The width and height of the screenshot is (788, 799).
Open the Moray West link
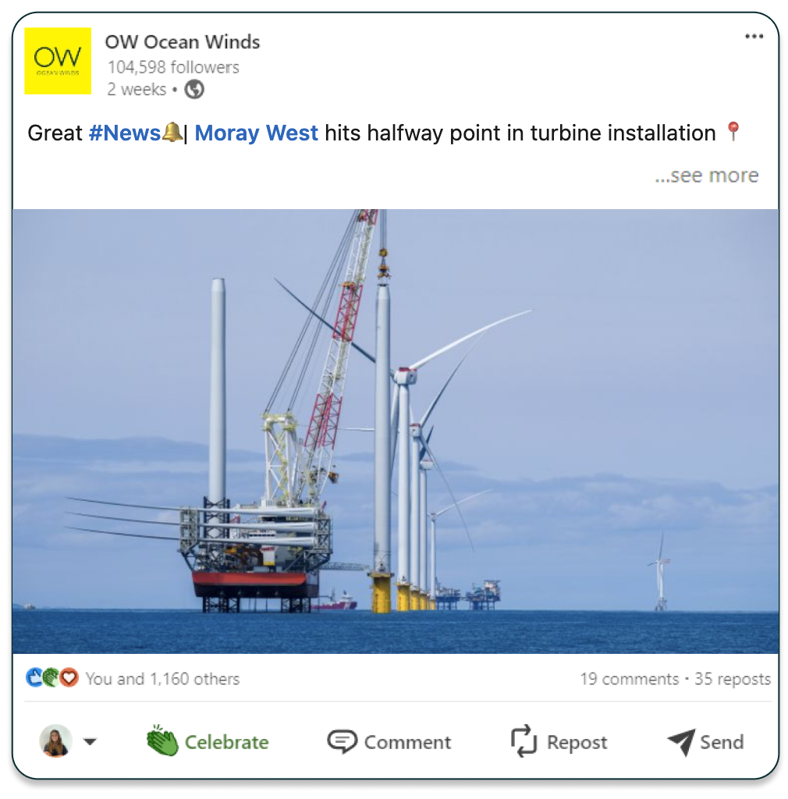tap(256, 133)
